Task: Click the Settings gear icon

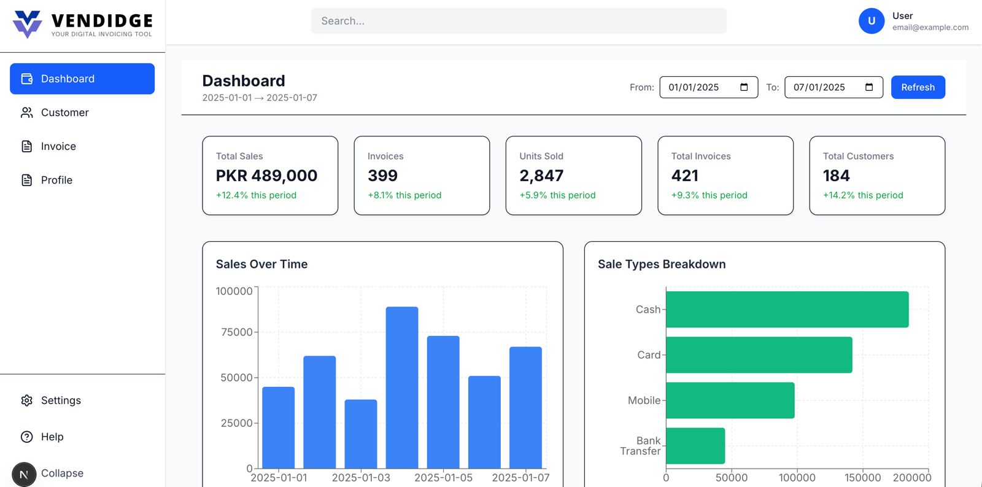Action: tap(27, 400)
